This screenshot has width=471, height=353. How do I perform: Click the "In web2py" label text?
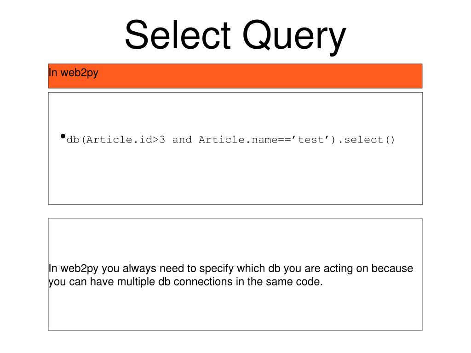coord(73,73)
